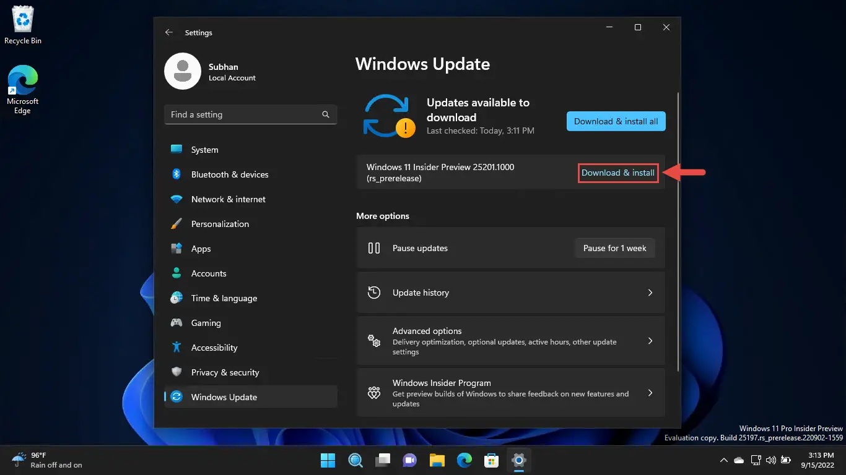Click the Personalization paintbrush icon

click(x=177, y=224)
